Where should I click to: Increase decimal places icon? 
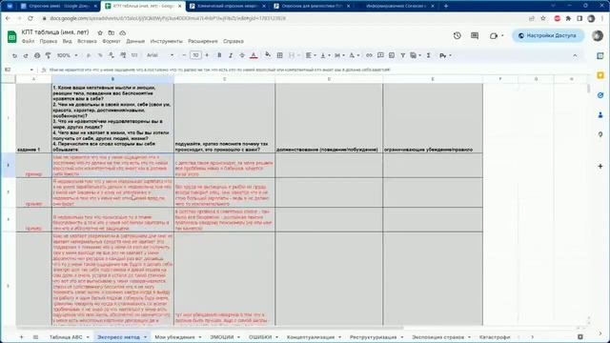pos(123,55)
